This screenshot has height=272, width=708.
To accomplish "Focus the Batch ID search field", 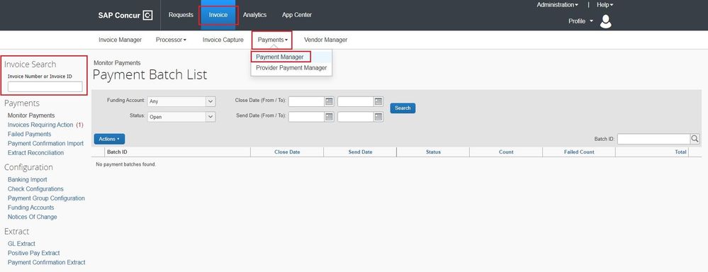I will click(x=654, y=139).
